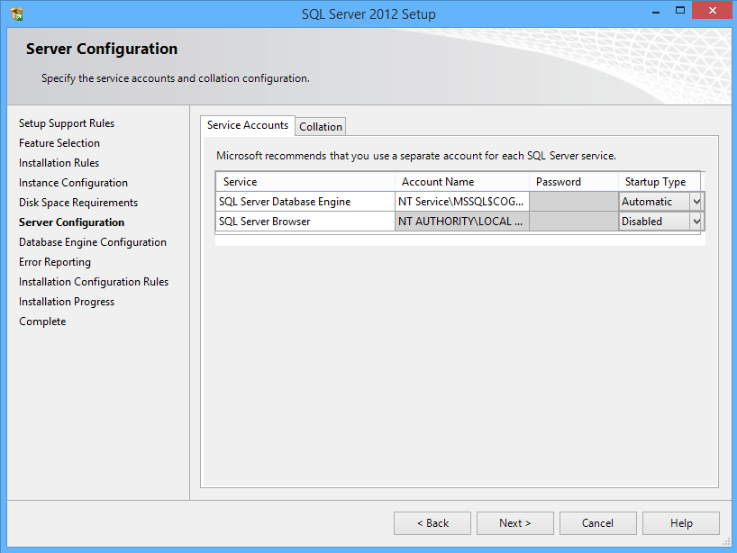Click the Startup Type column header
The height and width of the screenshot is (553, 737).
(660, 182)
